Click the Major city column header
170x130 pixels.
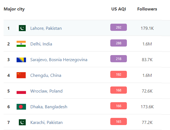coord(14,9)
